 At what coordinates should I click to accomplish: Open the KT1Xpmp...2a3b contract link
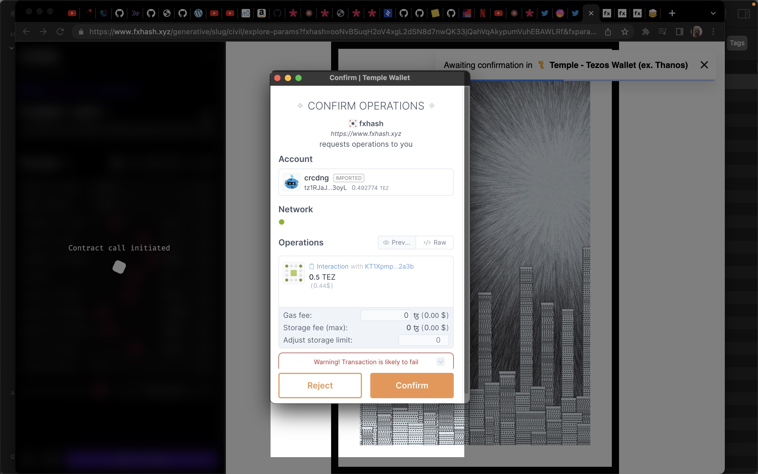[x=389, y=266]
